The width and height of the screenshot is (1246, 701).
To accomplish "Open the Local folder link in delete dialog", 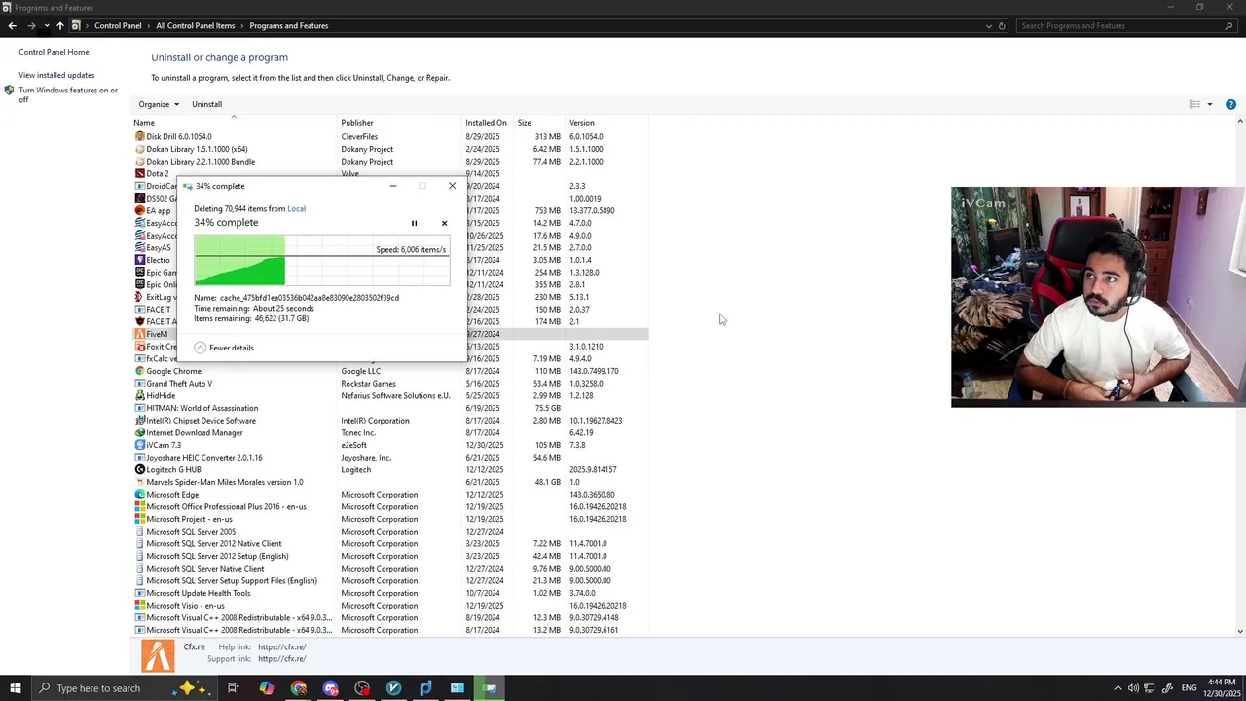I will [x=296, y=208].
